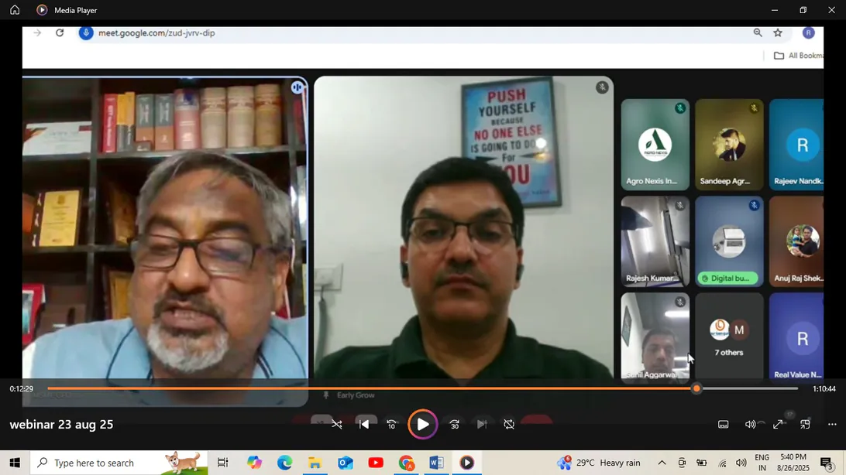Screen dimensions: 846x475
Task: Open network Wi-Fi settings in tray
Action: 722,463
